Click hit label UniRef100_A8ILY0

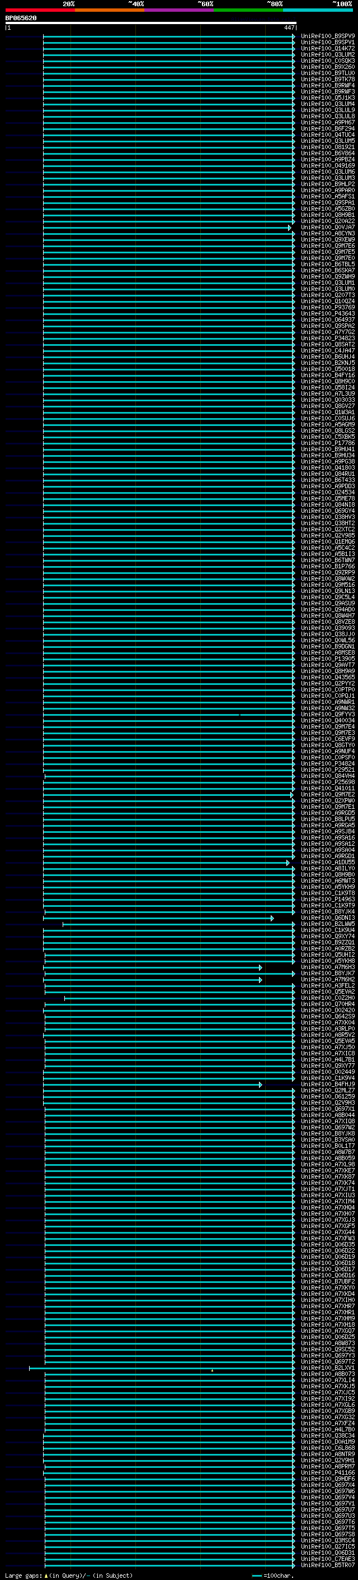(328, 869)
